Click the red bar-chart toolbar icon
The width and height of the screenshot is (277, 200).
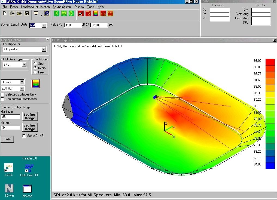point(103,13)
